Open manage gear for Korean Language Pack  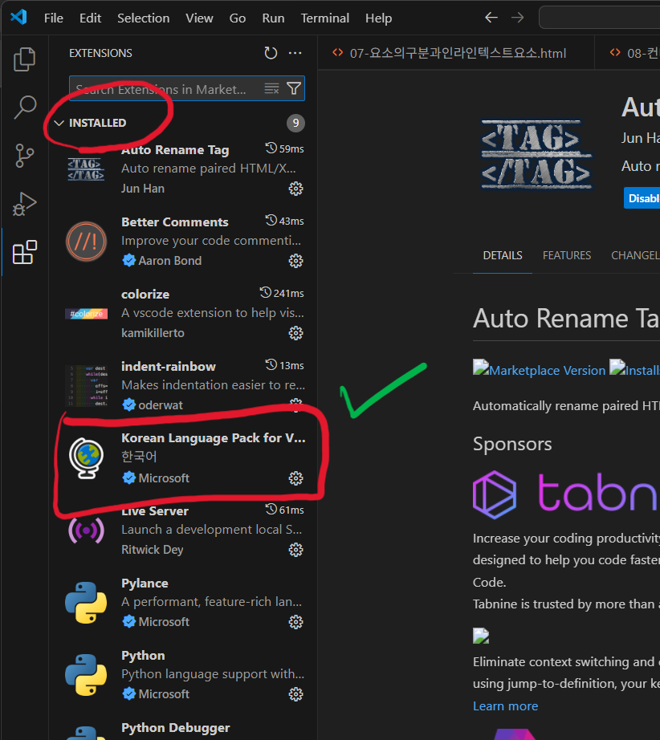[295, 478]
